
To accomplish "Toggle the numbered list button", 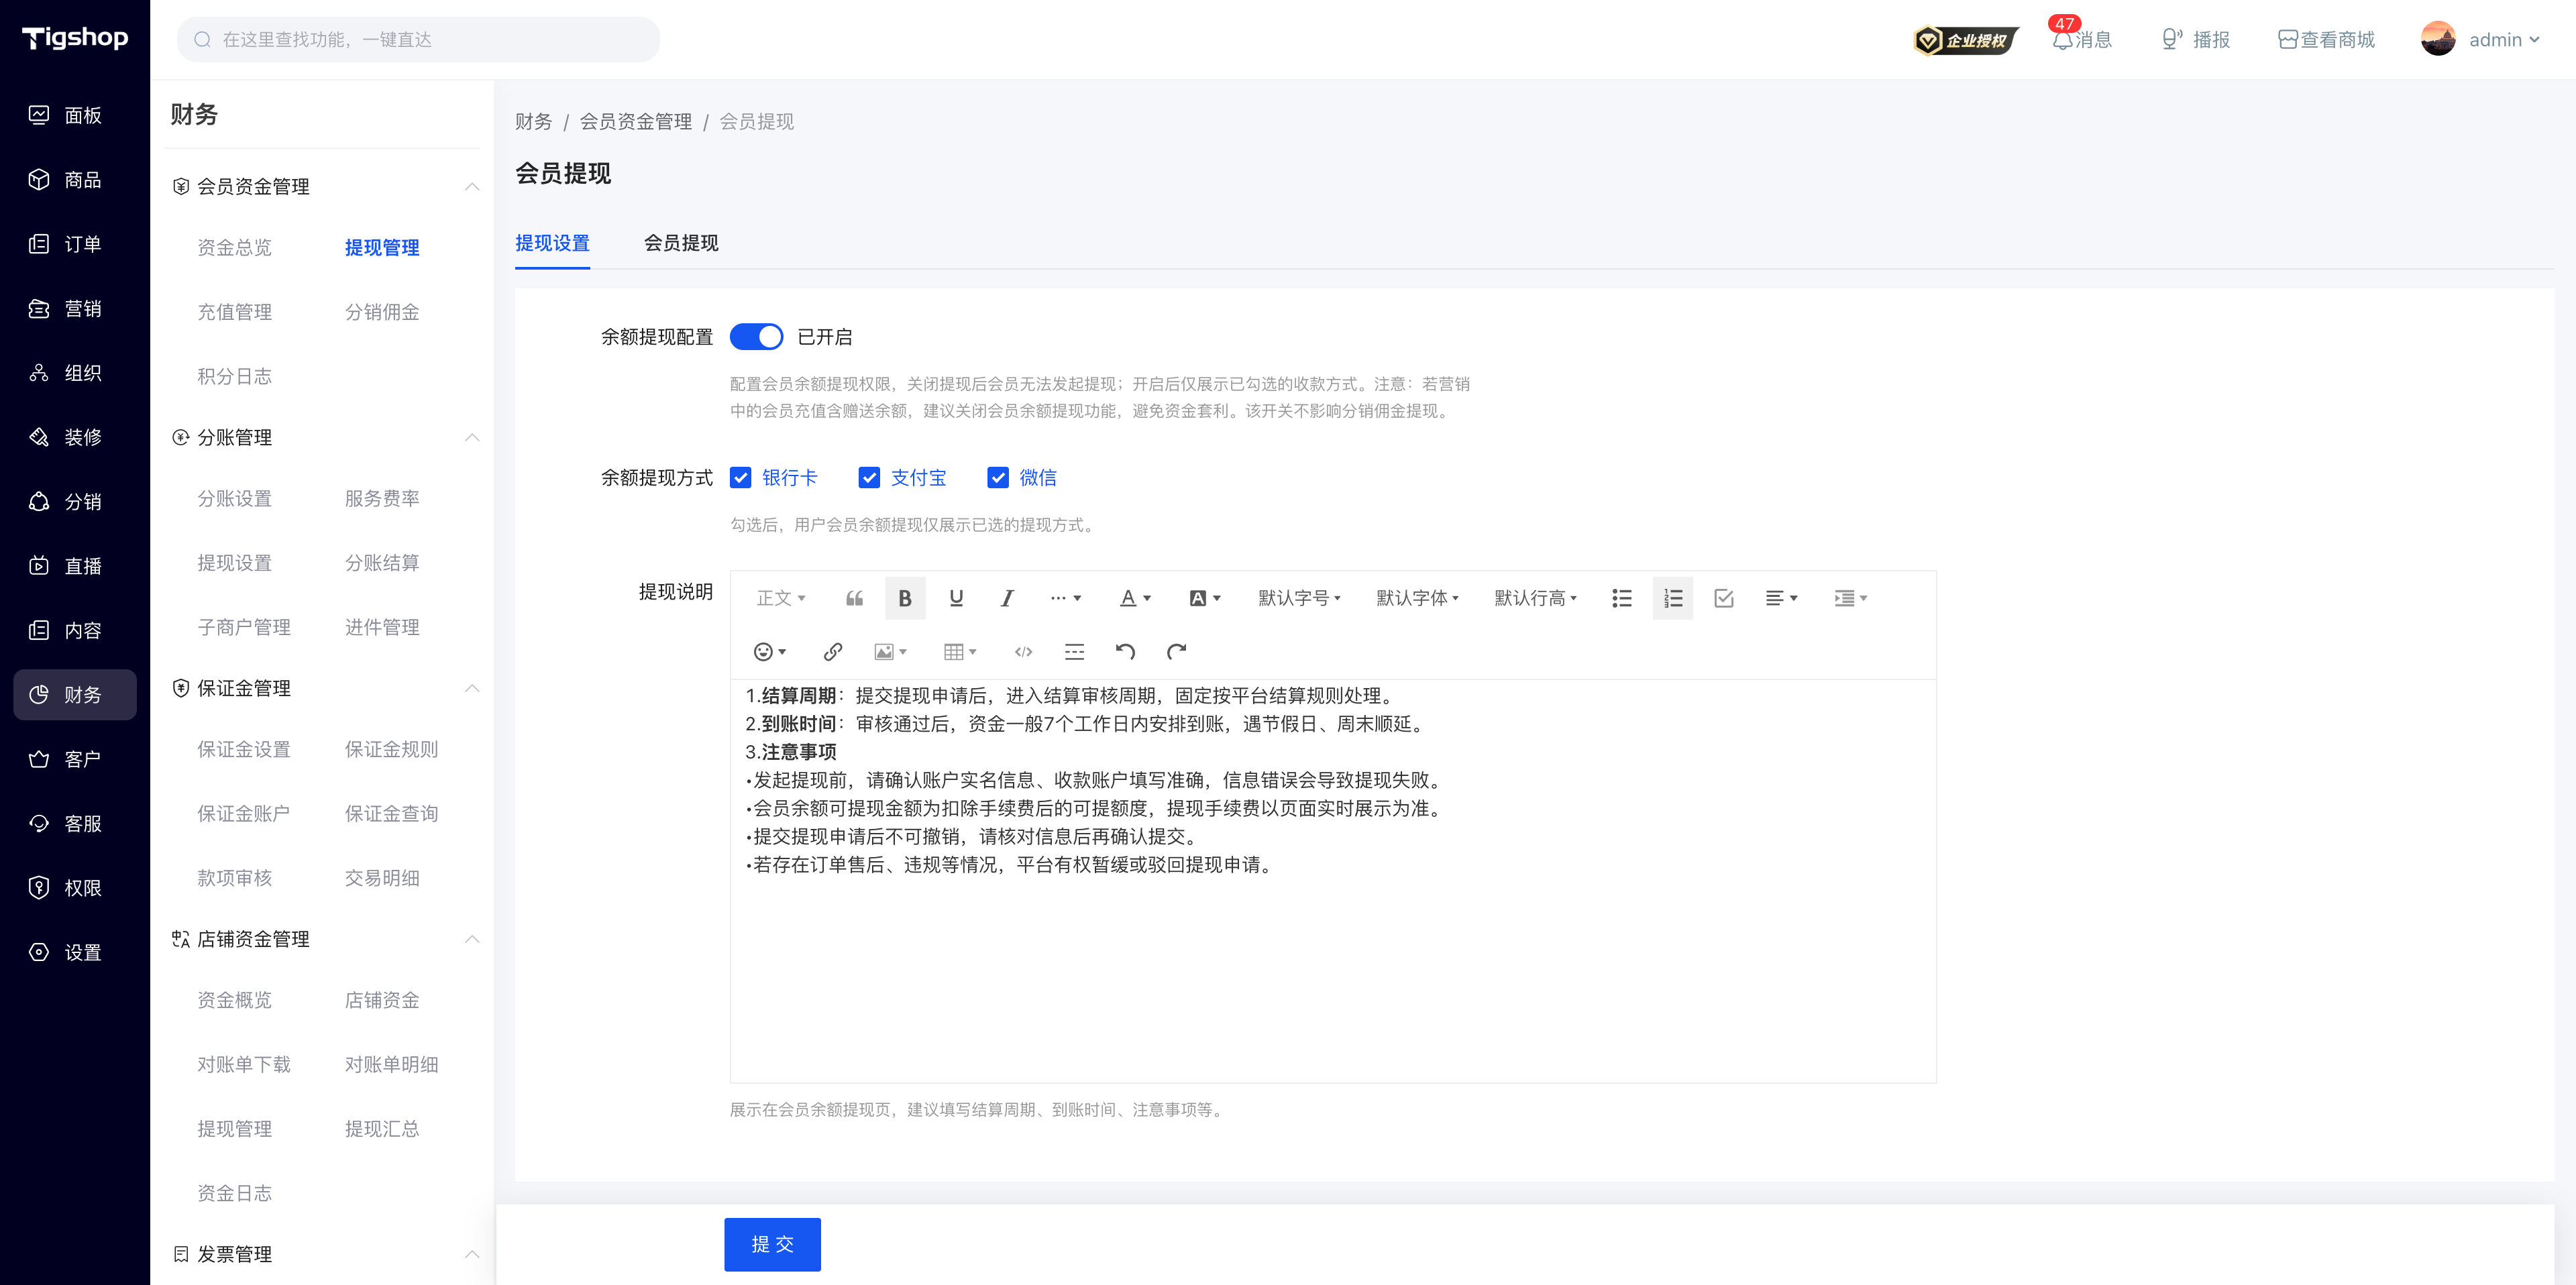I will pos(1673,598).
